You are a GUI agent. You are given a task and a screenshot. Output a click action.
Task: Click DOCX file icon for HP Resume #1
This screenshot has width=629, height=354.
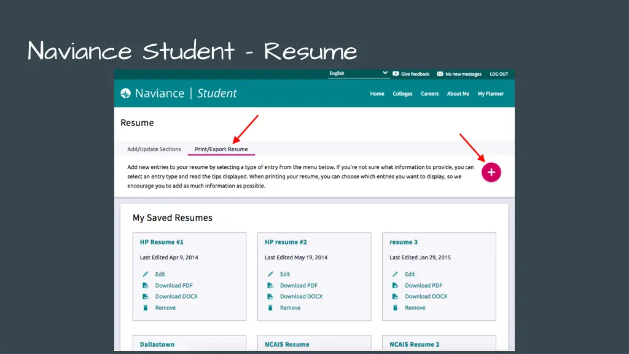coord(145,296)
